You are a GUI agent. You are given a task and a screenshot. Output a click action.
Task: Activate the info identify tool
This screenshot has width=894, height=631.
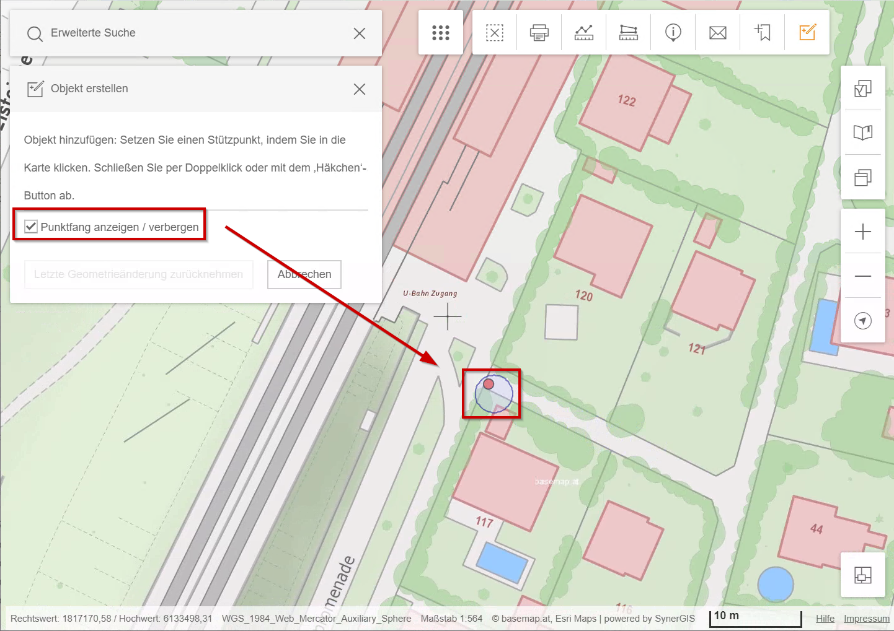(x=673, y=33)
